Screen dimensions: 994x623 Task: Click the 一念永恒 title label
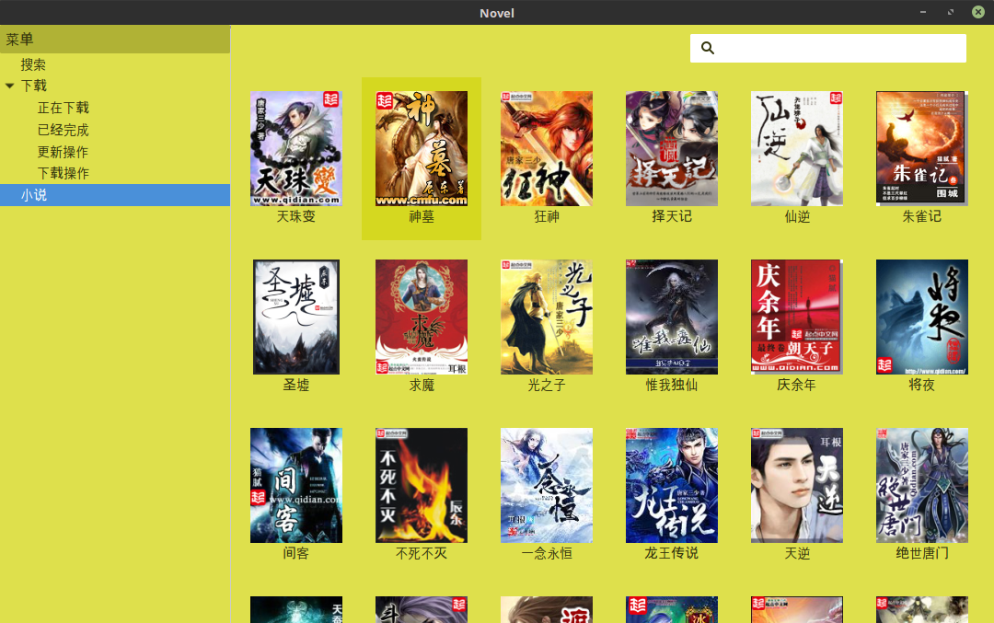(547, 553)
